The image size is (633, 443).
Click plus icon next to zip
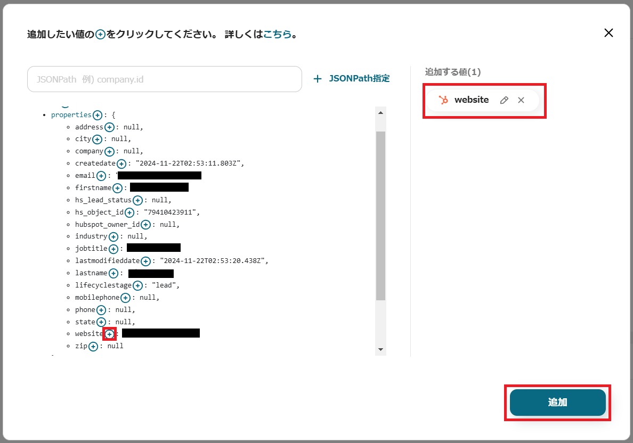click(x=93, y=347)
